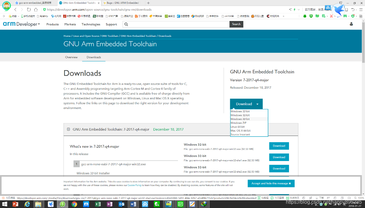This screenshot has height=208, width=365.
Task: Click Linux and Open Source breadcrumb
Action: point(86,36)
